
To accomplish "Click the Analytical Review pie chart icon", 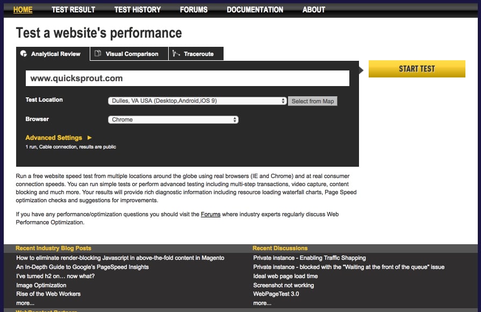I will [24, 53].
